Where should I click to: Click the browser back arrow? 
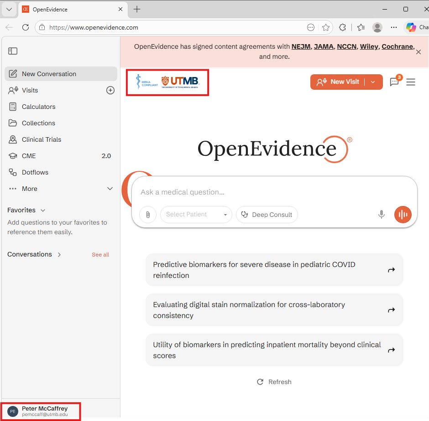click(x=9, y=27)
